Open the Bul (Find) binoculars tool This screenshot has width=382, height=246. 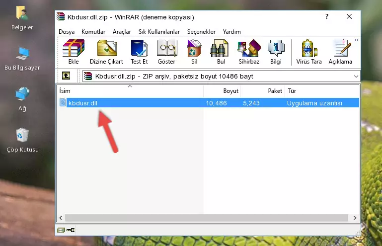pyautogui.click(x=221, y=52)
